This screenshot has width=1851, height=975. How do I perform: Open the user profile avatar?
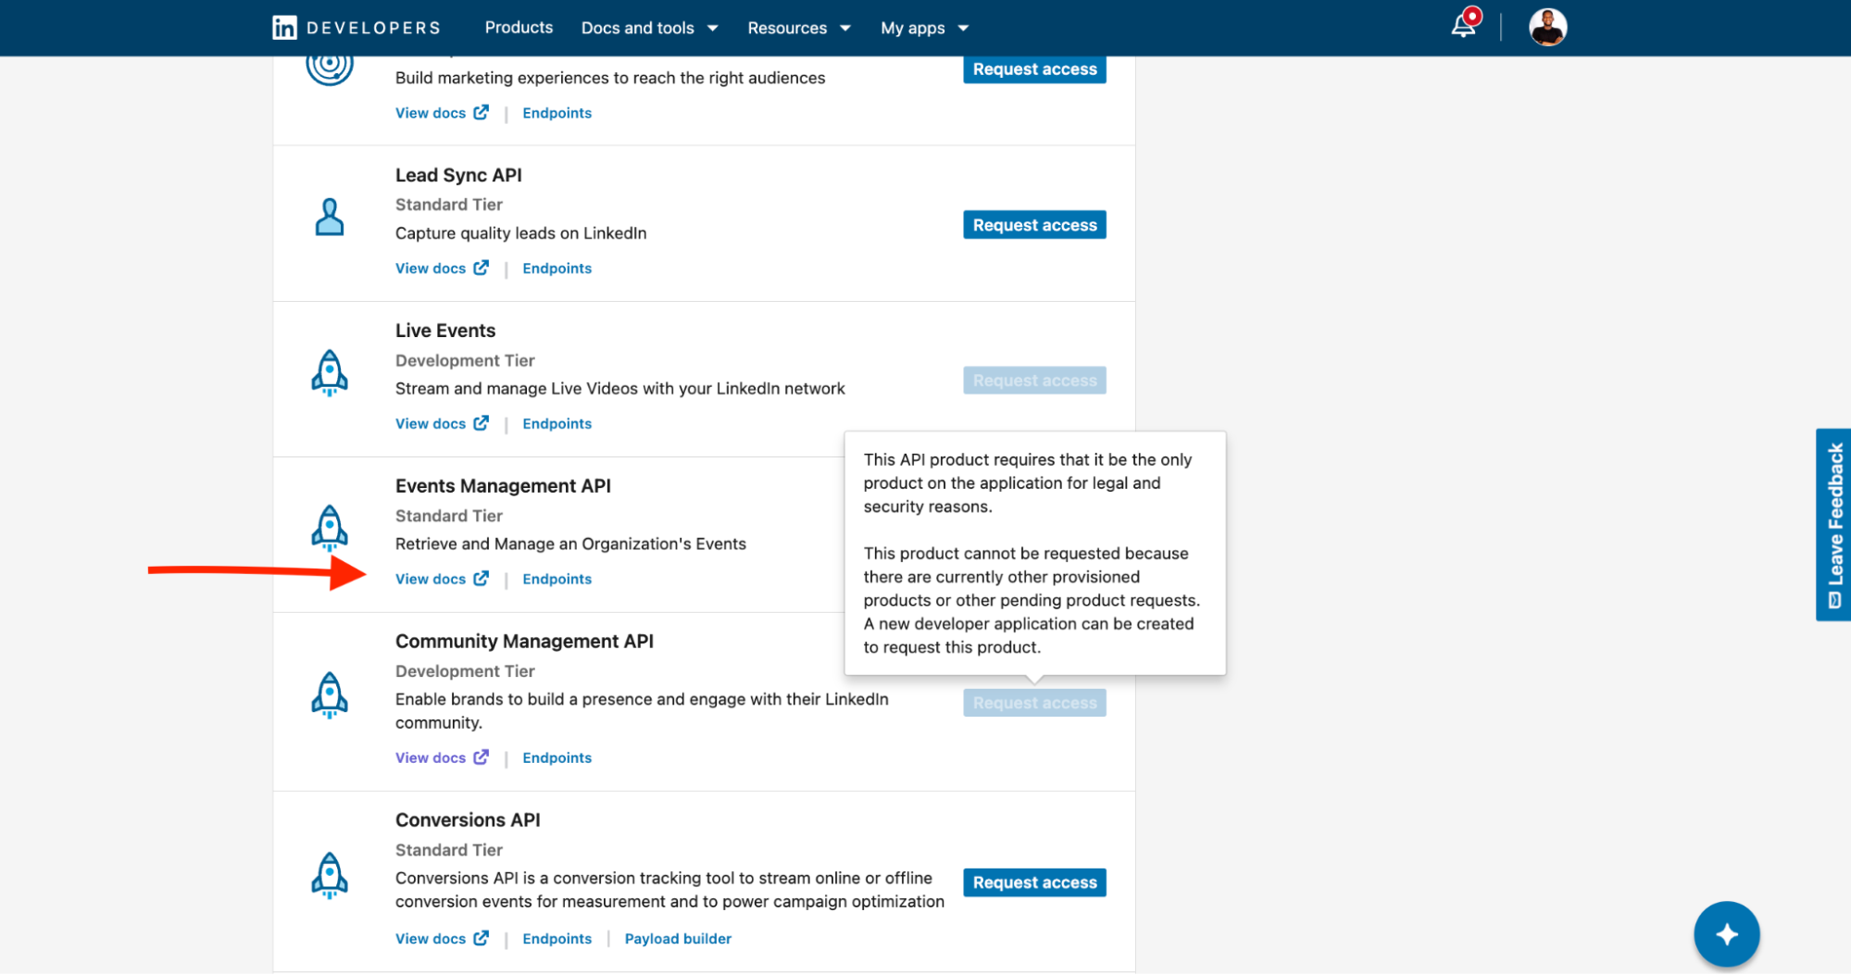coord(1547,28)
